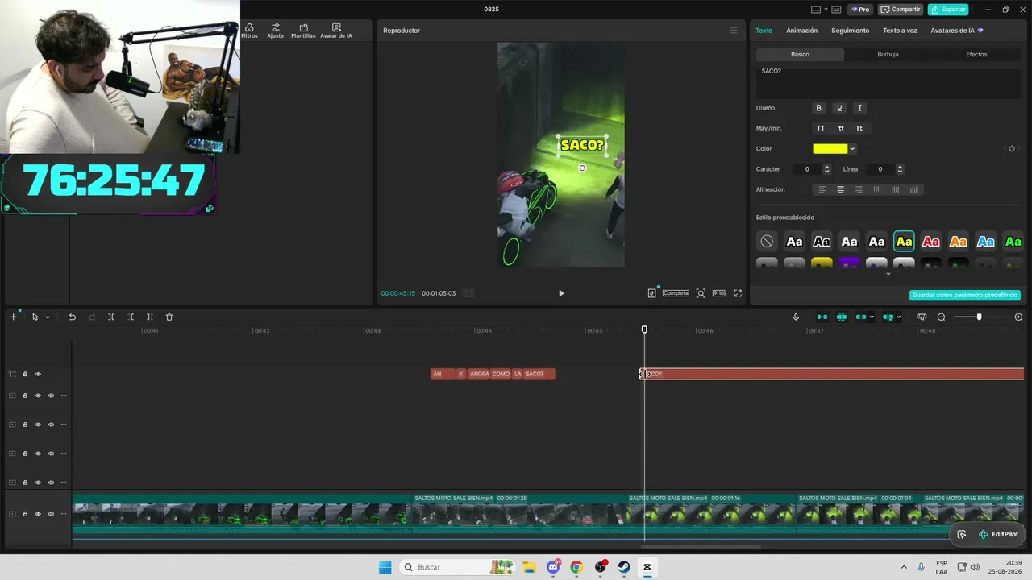
Task: Open the Reproductor panel menu
Action: click(734, 31)
